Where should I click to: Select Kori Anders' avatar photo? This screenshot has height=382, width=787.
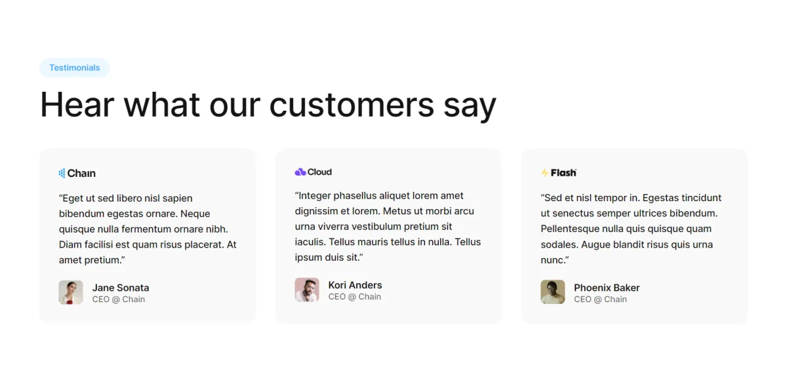pos(307,290)
